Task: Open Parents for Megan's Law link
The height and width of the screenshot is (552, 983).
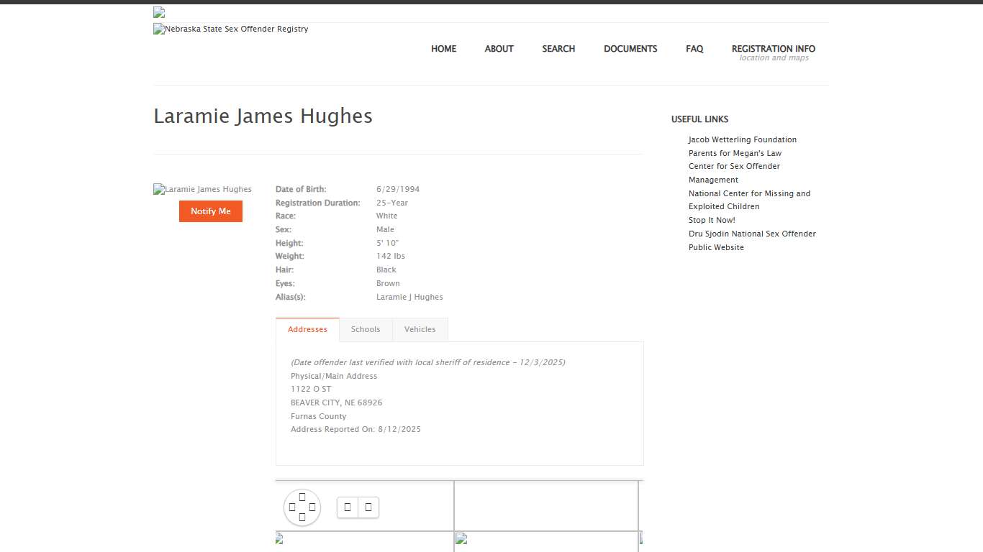Action: click(x=735, y=153)
